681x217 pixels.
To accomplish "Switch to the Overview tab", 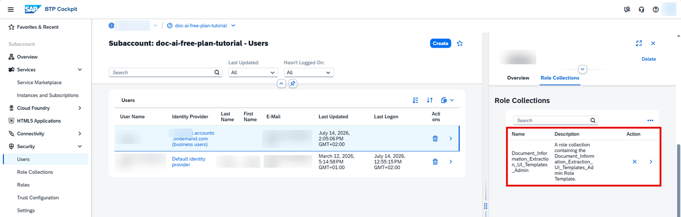I will (x=518, y=78).
